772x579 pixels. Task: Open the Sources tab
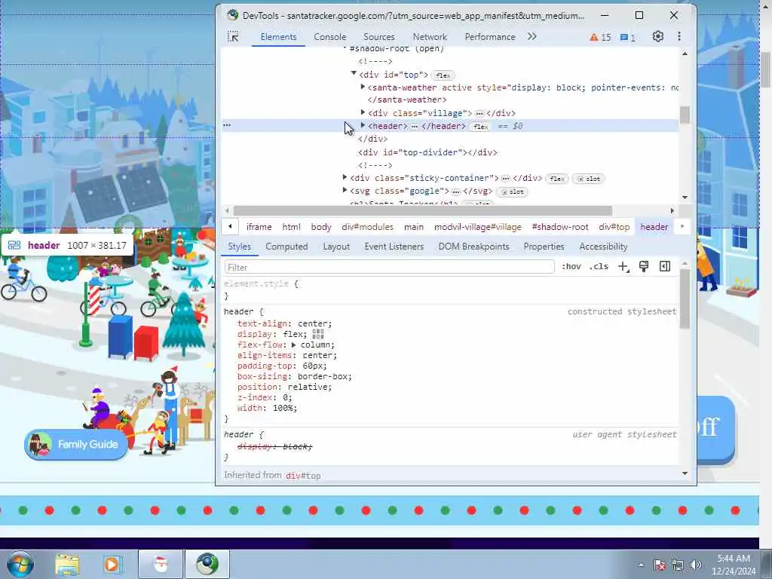point(378,37)
